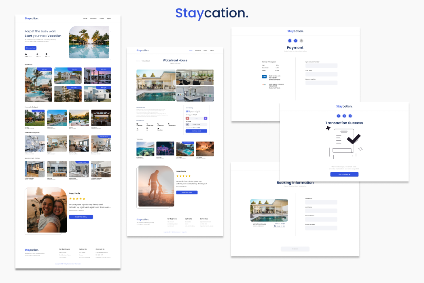The height and width of the screenshot is (283, 424).
Task: Open the first House with Backyard card, tagged Popular Choice
Action: (35, 118)
